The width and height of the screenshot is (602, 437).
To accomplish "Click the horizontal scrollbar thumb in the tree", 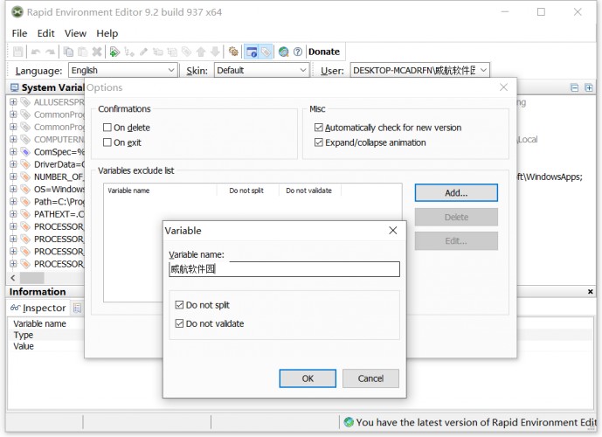I will tap(31, 278).
